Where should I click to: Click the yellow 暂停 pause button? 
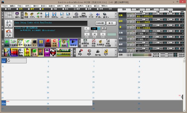(41, 43)
